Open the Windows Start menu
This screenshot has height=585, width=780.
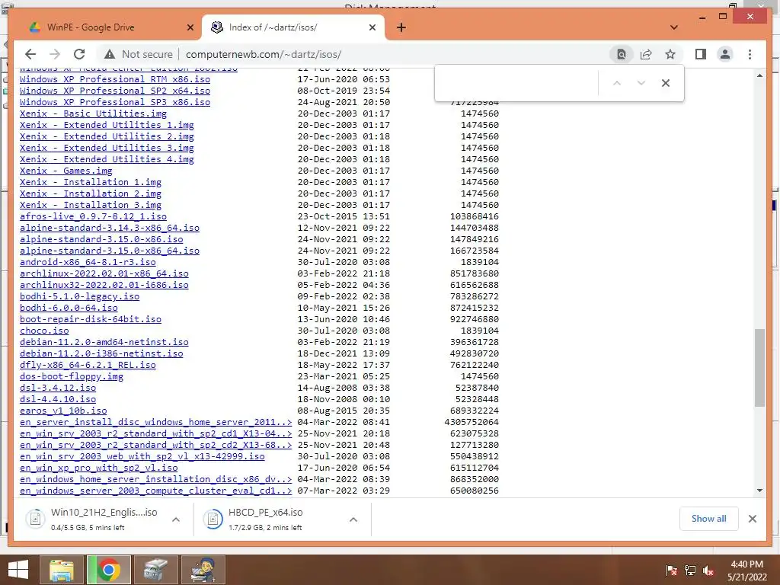[x=18, y=570]
